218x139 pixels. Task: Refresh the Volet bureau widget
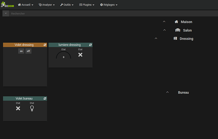point(45,99)
